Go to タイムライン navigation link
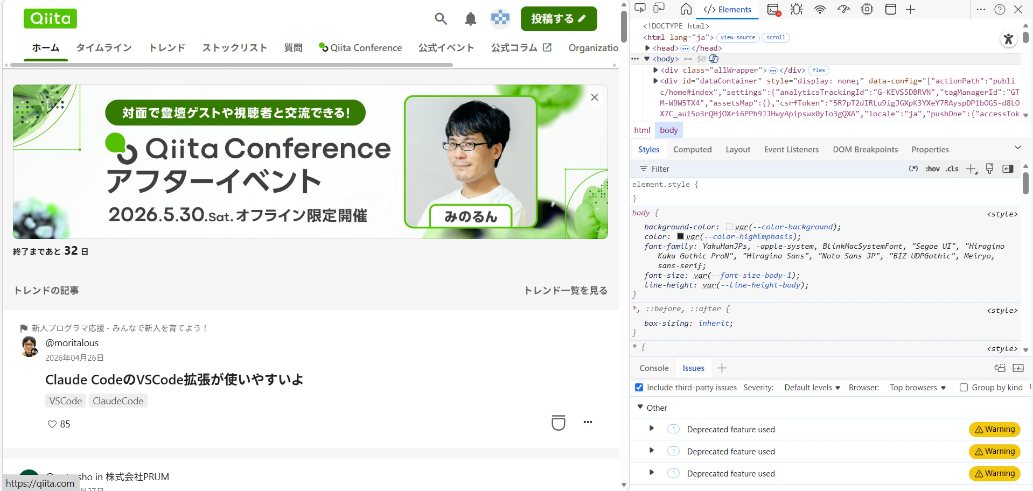The image size is (1033, 491). click(104, 47)
